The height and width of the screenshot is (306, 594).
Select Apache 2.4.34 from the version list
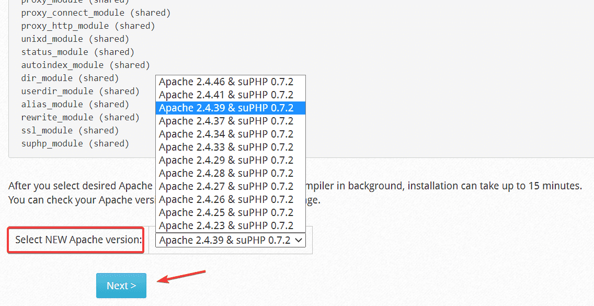226,134
